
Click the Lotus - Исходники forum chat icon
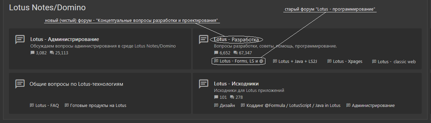click(x=204, y=84)
